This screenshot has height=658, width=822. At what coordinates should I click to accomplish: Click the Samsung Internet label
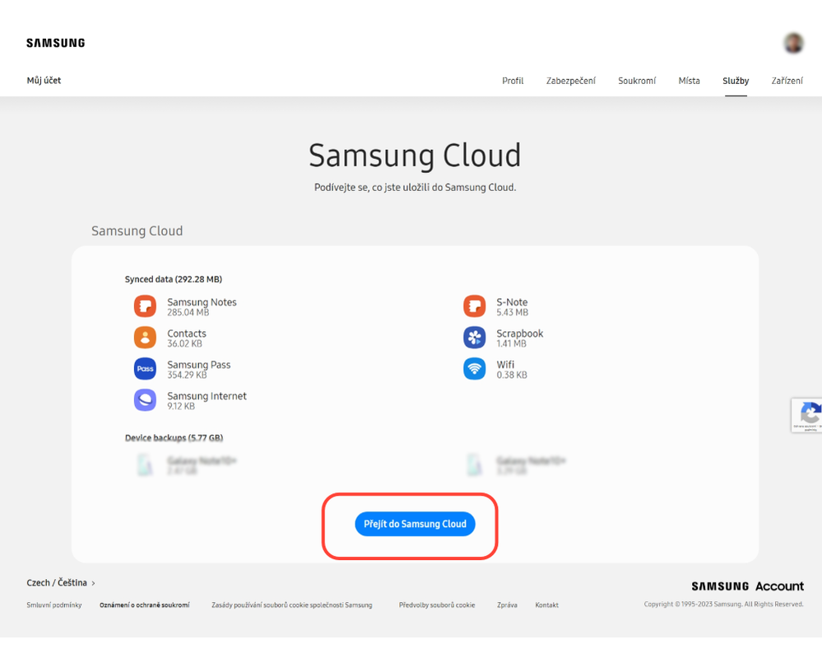(x=207, y=395)
